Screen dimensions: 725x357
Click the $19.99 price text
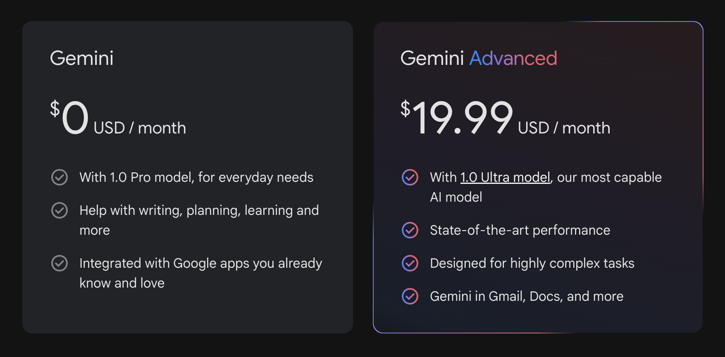click(457, 119)
